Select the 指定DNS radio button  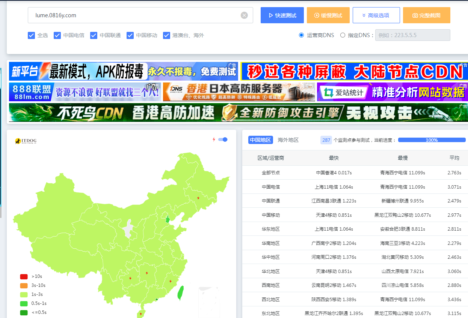343,35
